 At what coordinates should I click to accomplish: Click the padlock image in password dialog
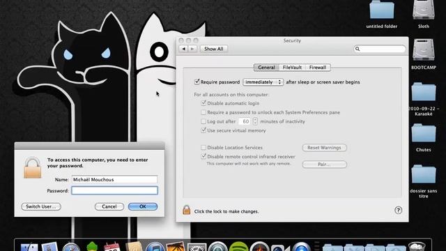point(32,168)
